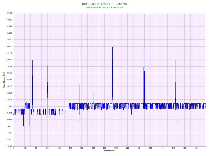
Task: Select the 256 tick on time axis
Action: pyautogui.click(x=104, y=148)
